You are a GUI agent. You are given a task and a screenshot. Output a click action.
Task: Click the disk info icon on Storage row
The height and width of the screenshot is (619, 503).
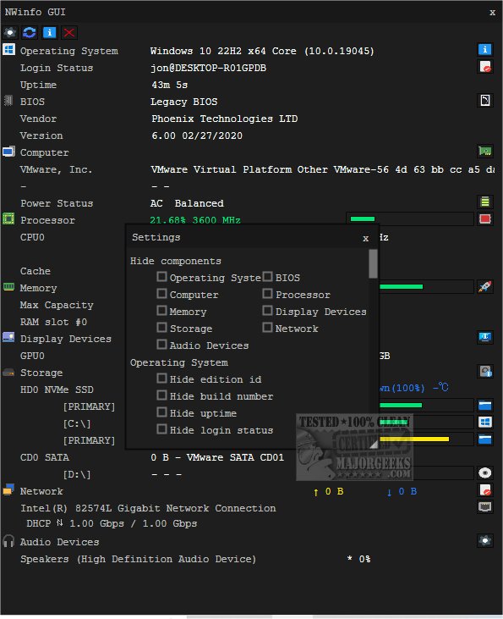pyautogui.click(x=485, y=371)
